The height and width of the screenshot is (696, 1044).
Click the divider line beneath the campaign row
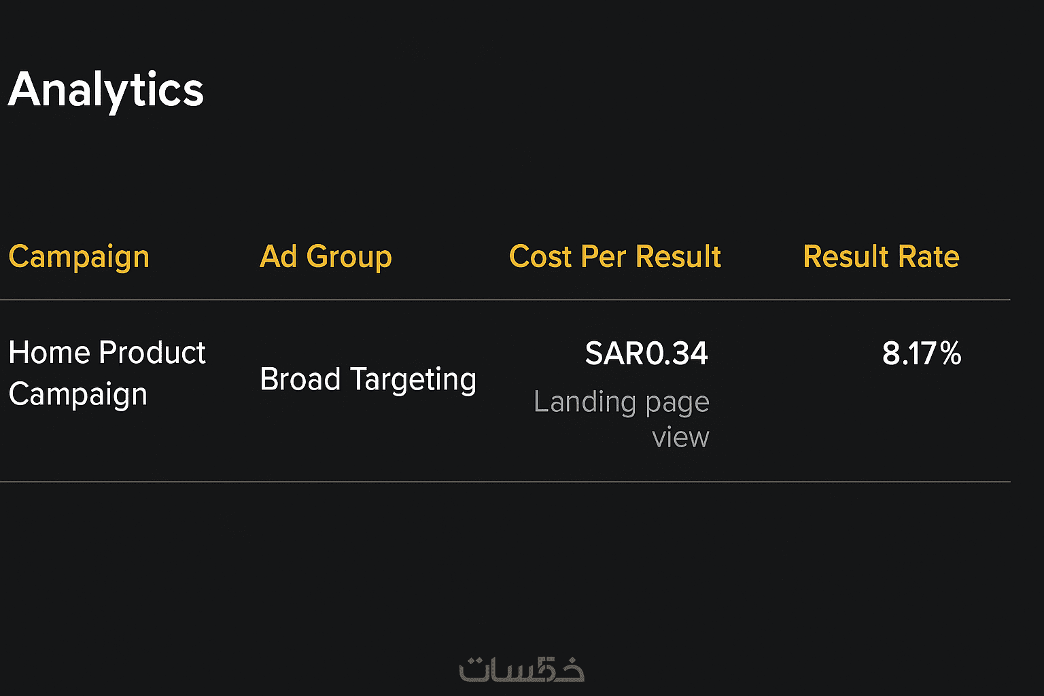pos(505,482)
